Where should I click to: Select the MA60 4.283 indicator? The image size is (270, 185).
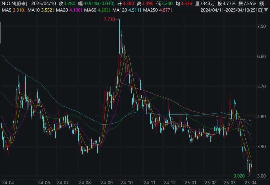coord(98,10)
